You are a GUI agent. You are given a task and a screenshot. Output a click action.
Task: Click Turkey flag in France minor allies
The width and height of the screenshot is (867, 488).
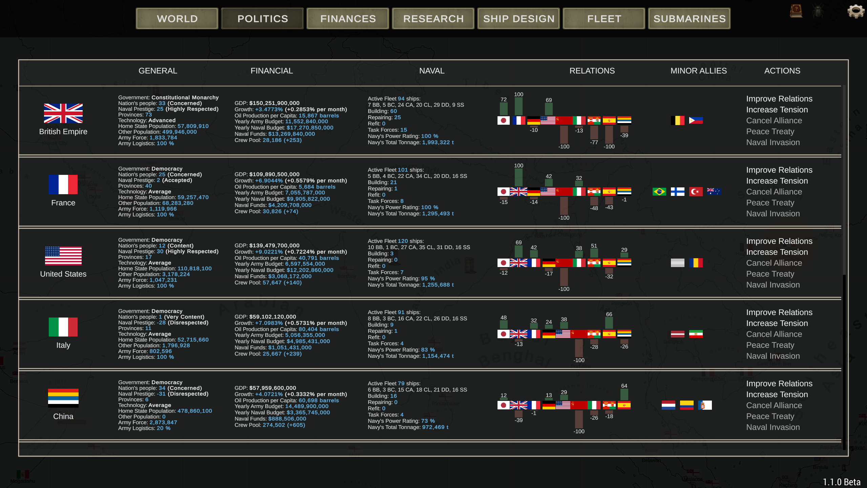696,191
